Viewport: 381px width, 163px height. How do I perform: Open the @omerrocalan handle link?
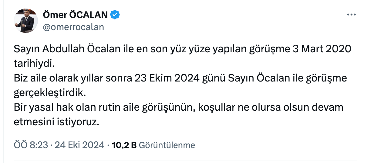(73, 27)
